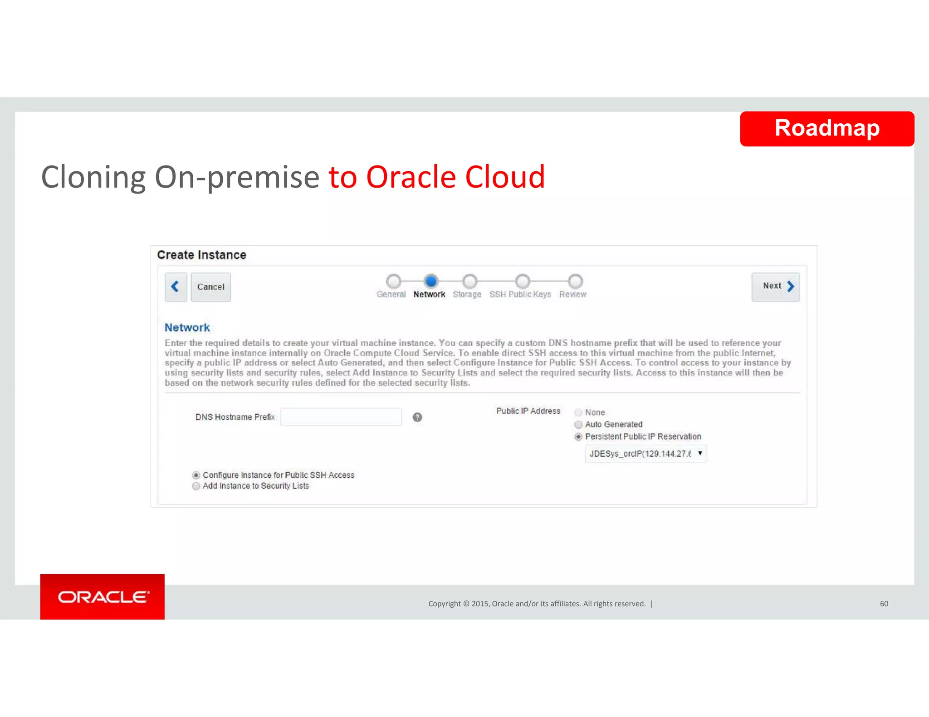Choose Auto Generated public IP option
Image resolution: width=929 pixels, height=717 pixels.
578,425
